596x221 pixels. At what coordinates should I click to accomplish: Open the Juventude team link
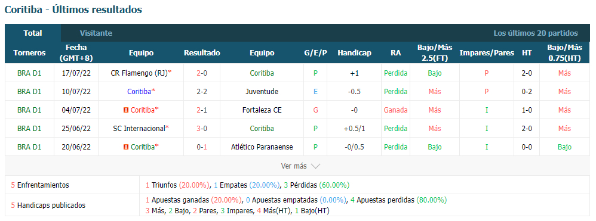(262, 91)
